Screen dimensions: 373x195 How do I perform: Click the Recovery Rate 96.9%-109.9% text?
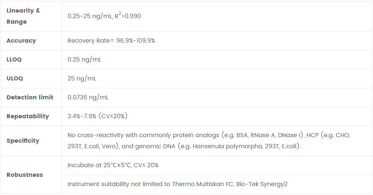[x=111, y=41]
